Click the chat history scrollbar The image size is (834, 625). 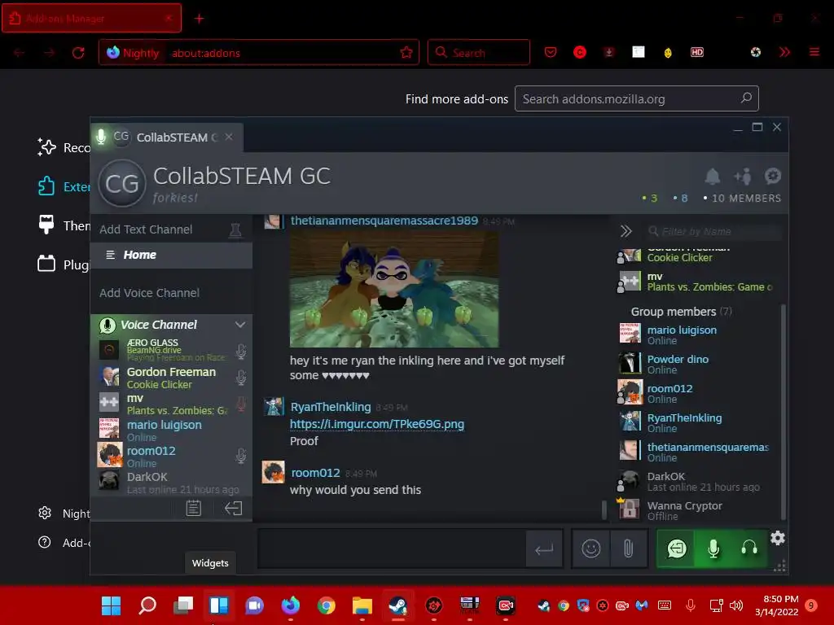(x=604, y=509)
